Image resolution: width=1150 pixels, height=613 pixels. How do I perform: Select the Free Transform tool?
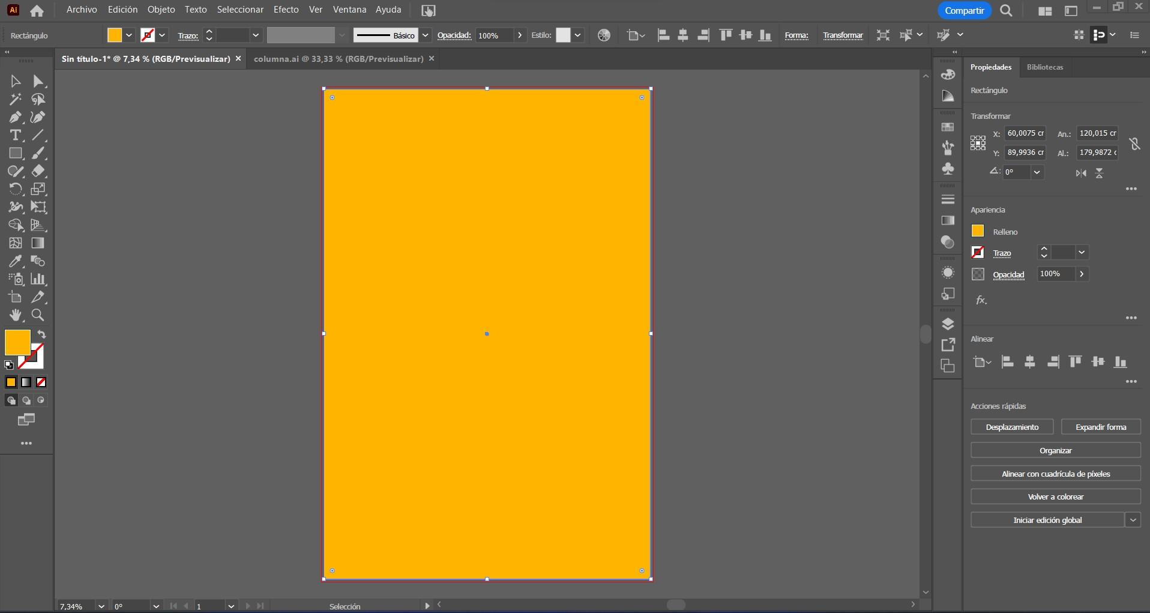[x=38, y=207]
